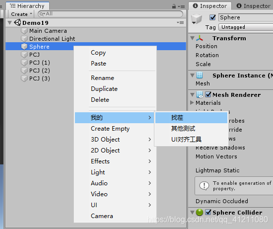The image size is (273, 229).
Task: Click the Hierarchy panel lock icon
Action: (x=174, y=6)
